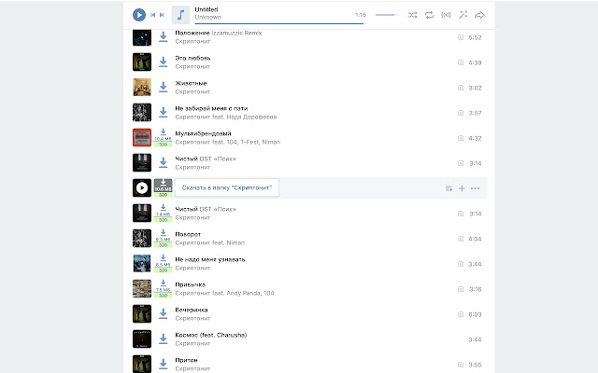Click the 1:16 time indicator

pyautogui.click(x=361, y=15)
